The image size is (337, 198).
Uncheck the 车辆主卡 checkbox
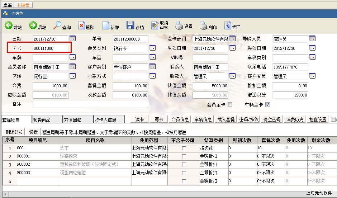(x=267, y=105)
